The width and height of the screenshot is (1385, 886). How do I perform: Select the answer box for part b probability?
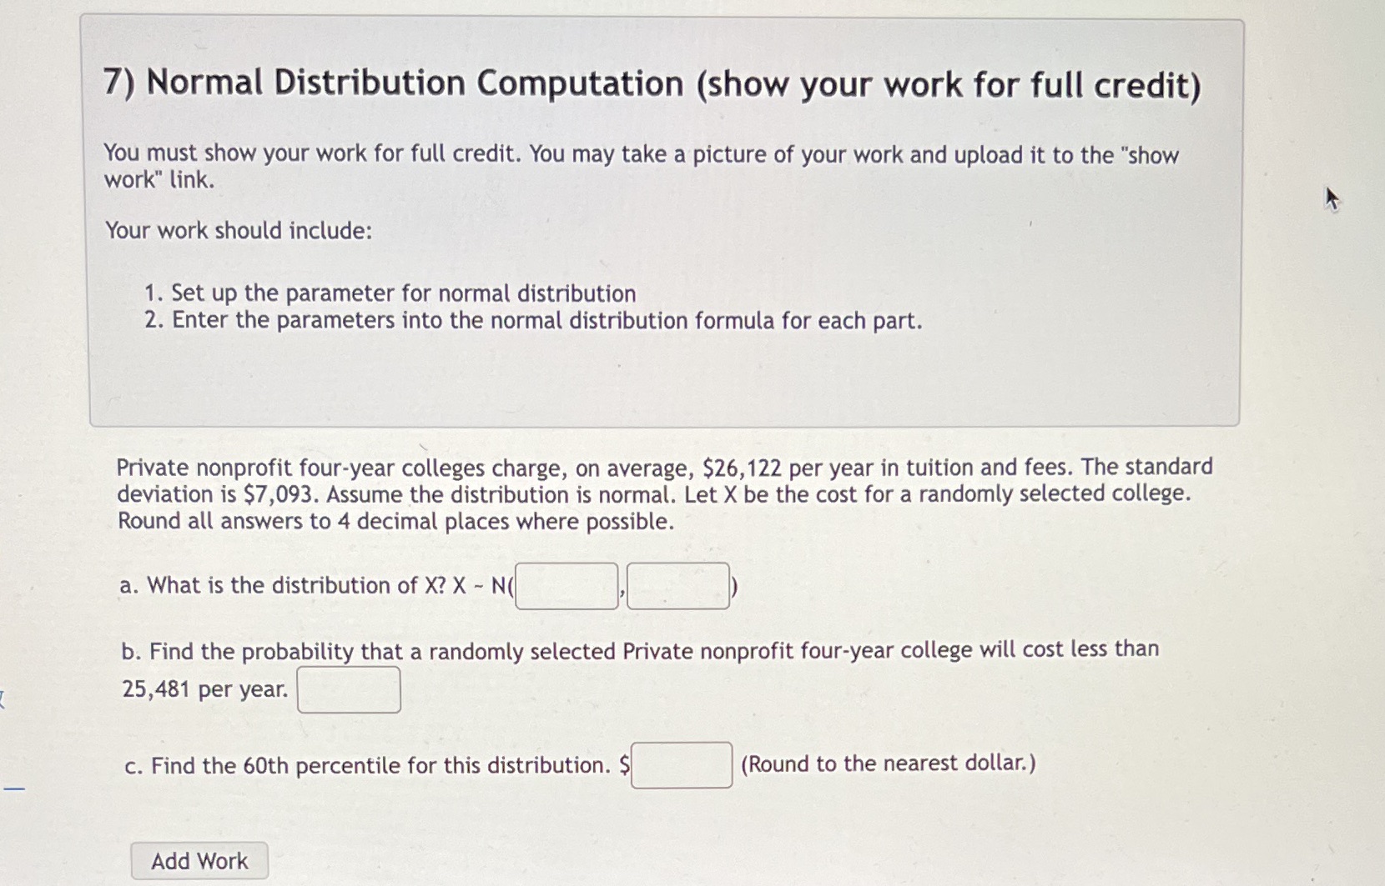[x=349, y=689]
